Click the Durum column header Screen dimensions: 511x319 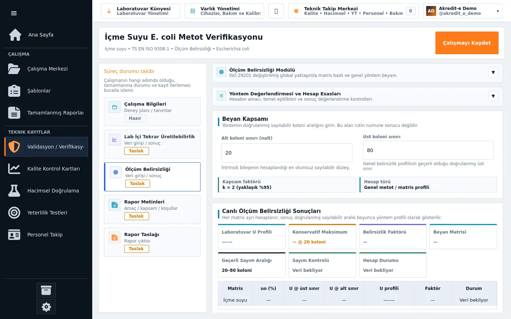point(474,289)
